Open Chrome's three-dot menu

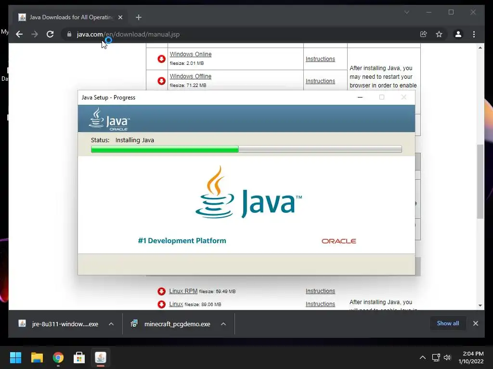pos(474,34)
